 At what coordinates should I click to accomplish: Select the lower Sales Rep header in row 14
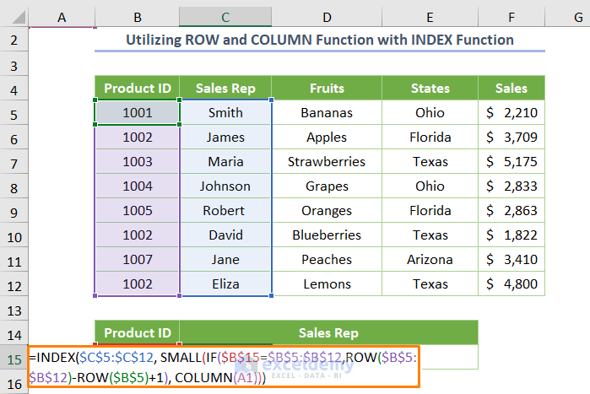point(328,333)
